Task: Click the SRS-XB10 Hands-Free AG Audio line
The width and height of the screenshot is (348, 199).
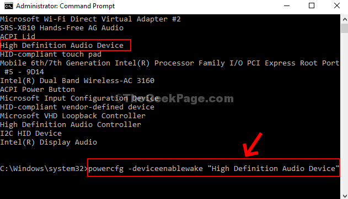Action: tap(62, 28)
